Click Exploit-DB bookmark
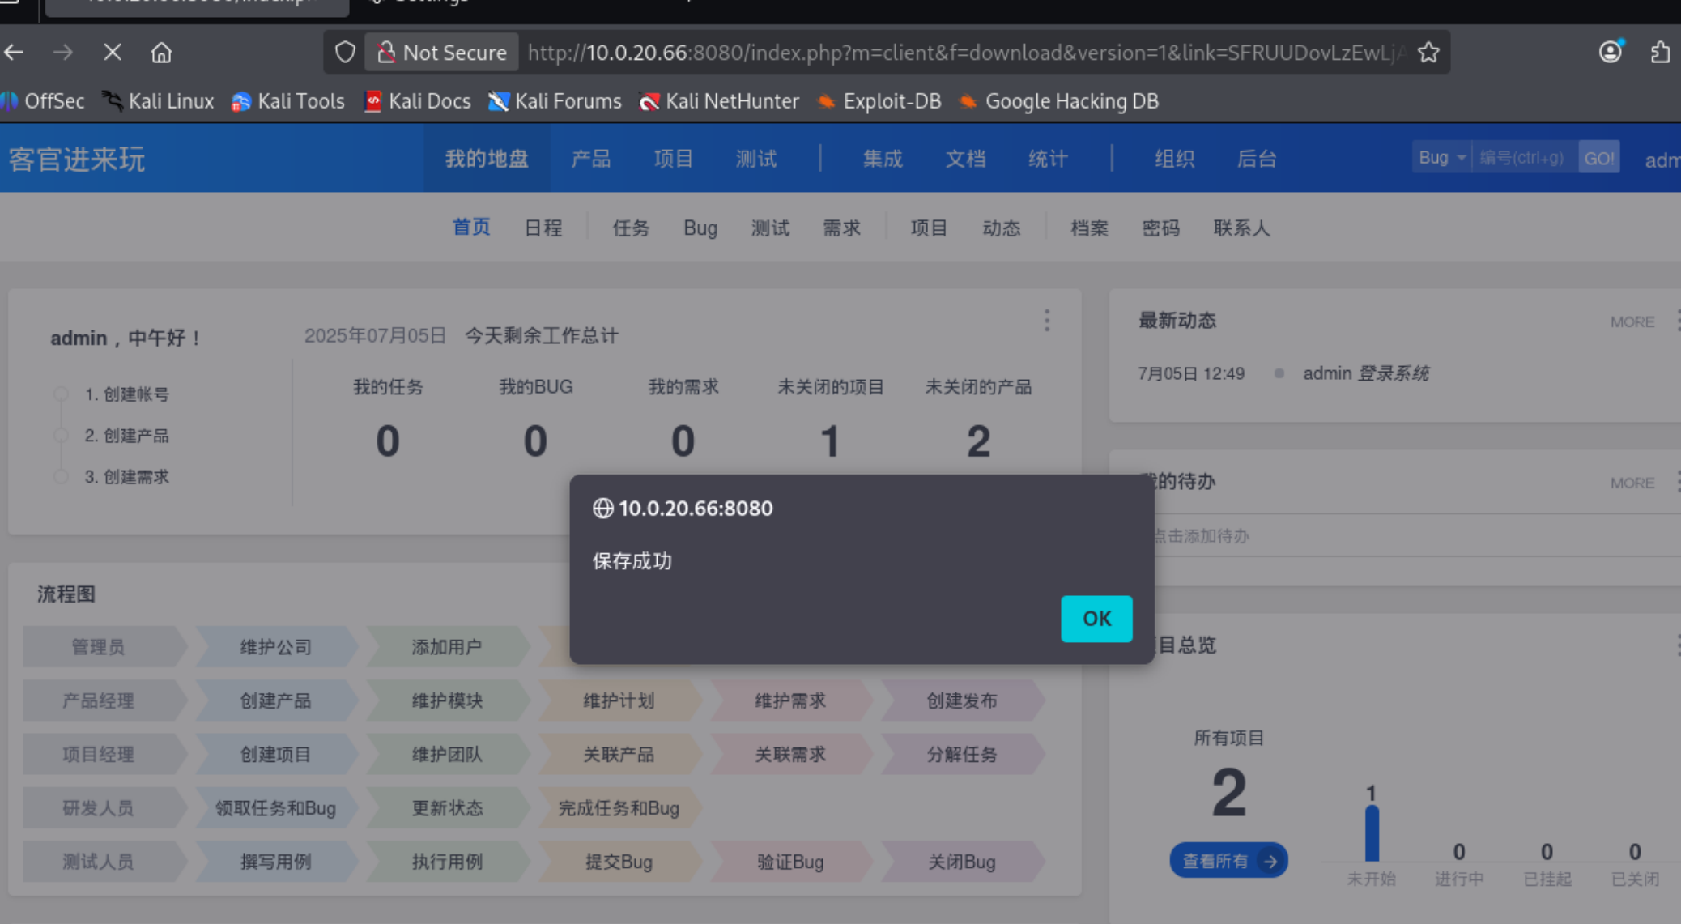Viewport: 1681px width, 924px height. click(x=879, y=101)
